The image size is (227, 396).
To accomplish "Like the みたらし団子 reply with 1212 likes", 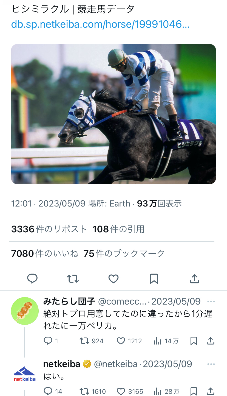I will click(x=129, y=341).
